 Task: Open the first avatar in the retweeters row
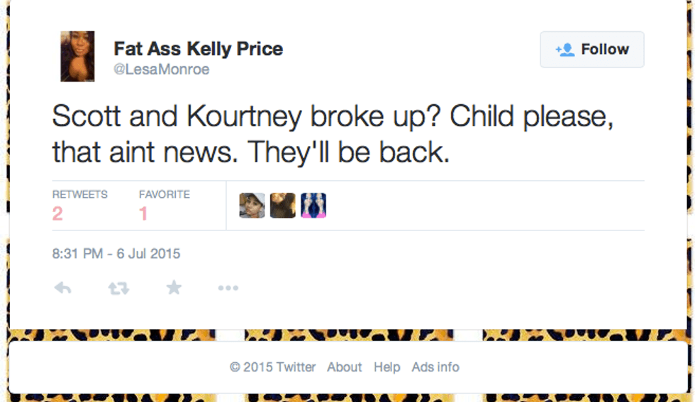(252, 206)
